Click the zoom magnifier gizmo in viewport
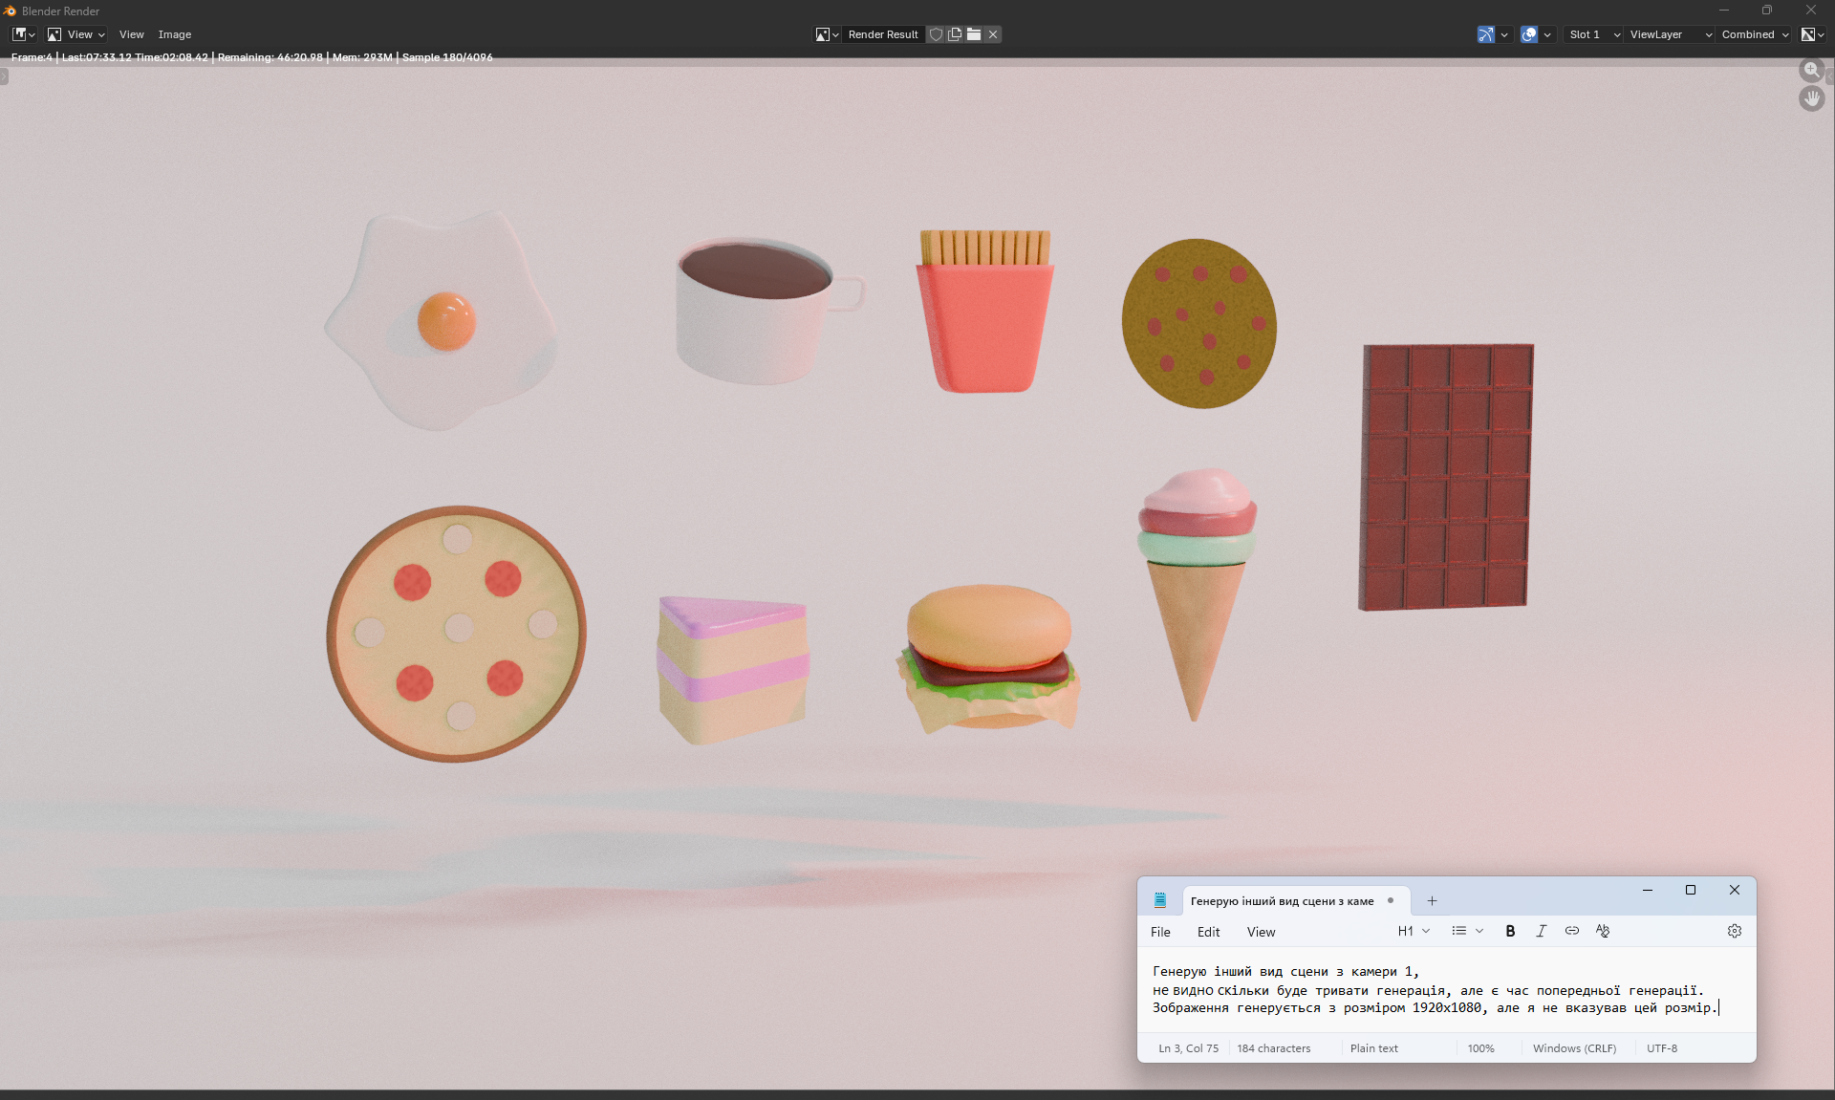Viewport: 1835px width, 1100px height. tap(1811, 70)
